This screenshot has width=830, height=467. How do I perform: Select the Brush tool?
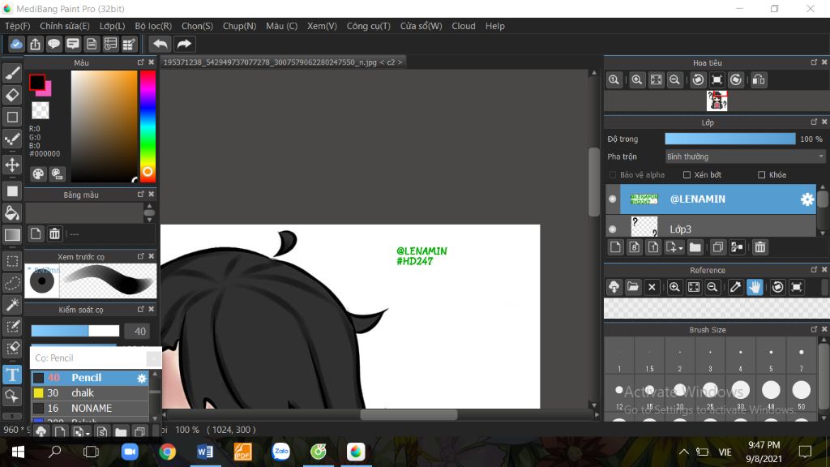pyautogui.click(x=13, y=72)
